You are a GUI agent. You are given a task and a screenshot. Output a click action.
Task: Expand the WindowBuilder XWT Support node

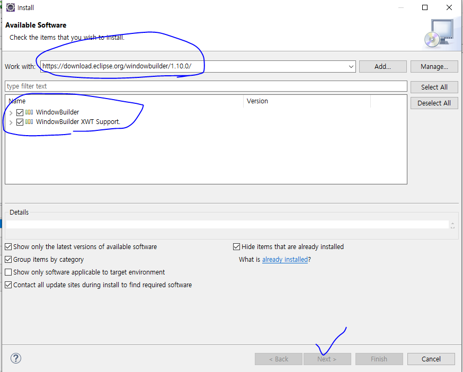click(x=11, y=122)
